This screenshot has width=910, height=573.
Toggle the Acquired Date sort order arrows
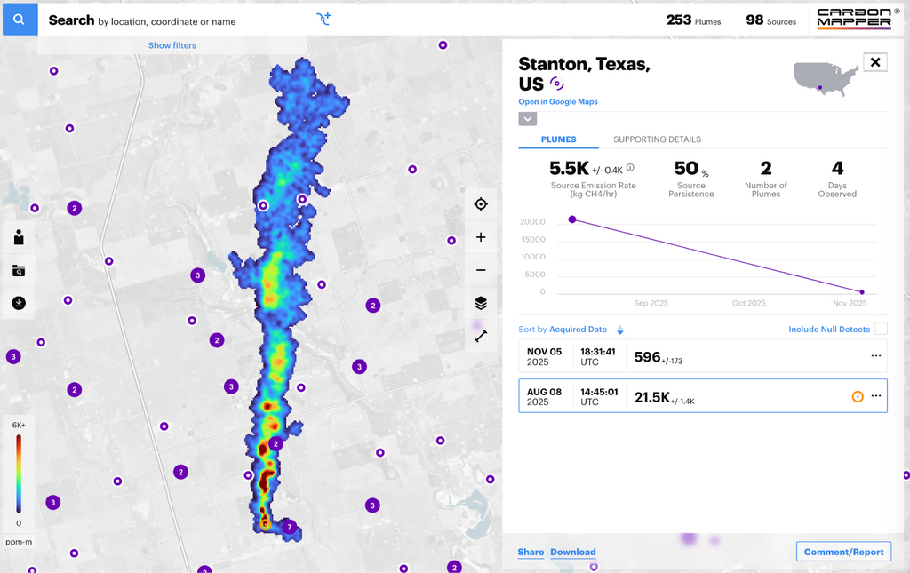point(620,330)
